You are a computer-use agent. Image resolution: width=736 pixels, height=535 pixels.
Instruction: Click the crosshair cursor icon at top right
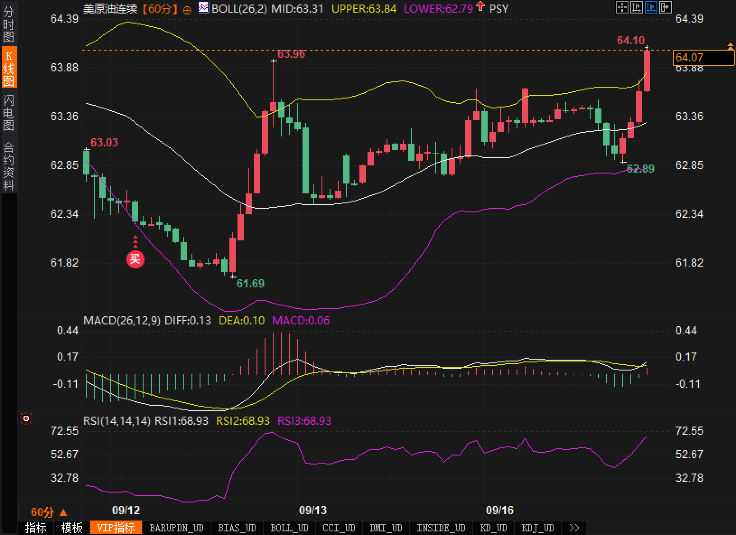[622, 7]
